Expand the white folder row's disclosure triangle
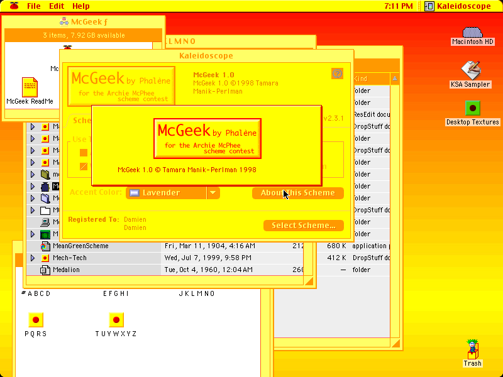The height and width of the screenshot is (377, 503). [x=33, y=210]
